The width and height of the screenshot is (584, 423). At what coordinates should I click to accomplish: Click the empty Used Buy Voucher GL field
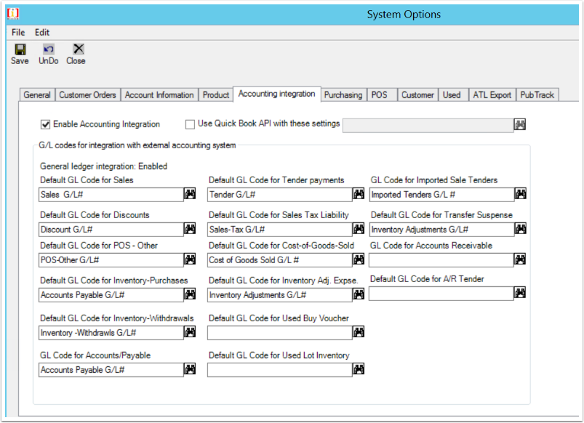[x=280, y=333]
